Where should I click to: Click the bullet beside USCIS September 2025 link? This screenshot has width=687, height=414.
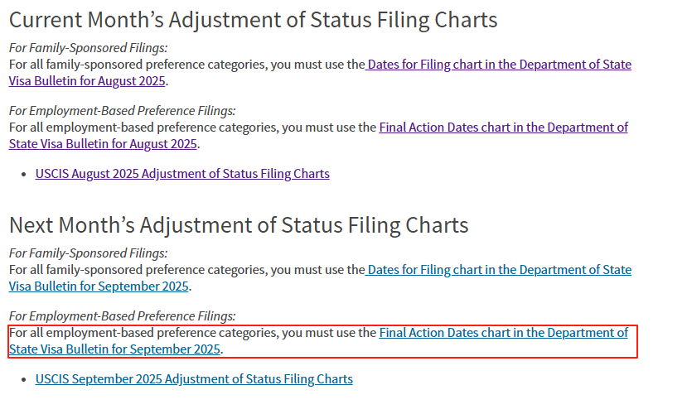coord(24,379)
